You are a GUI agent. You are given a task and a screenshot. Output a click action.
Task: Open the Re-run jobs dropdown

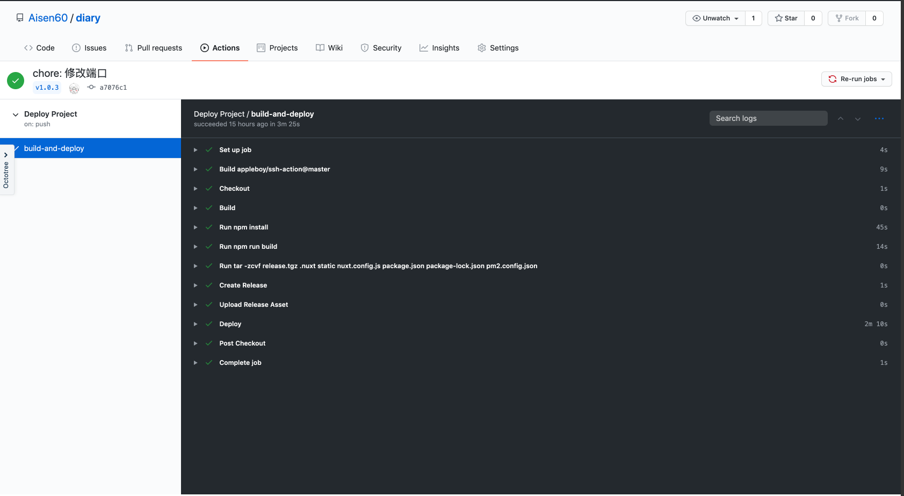click(857, 79)
